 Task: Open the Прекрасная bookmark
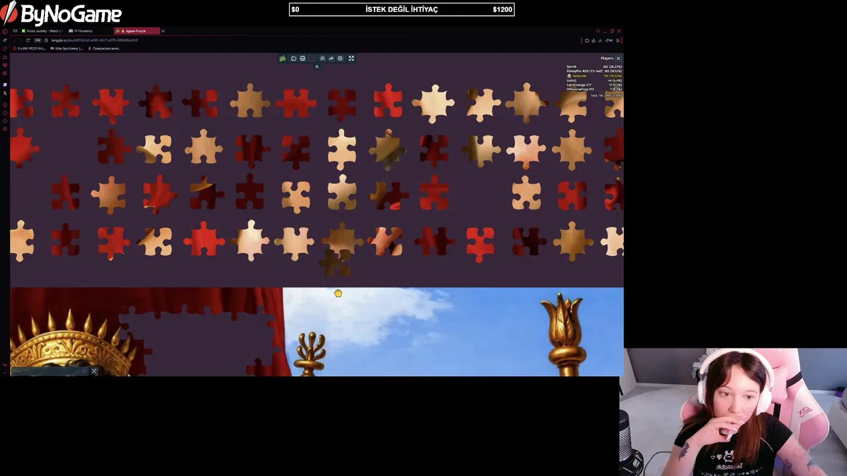105,48
